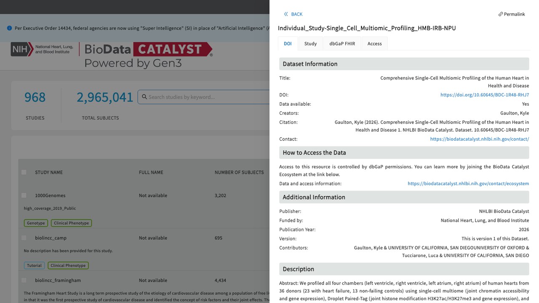Check the biolincc_camp study checkbox
Screen dimensions: 539x303
click(x=24, y=238)
